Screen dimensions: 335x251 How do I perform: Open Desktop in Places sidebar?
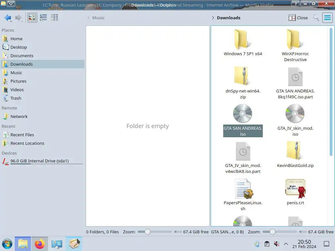[x=43, y=47]
